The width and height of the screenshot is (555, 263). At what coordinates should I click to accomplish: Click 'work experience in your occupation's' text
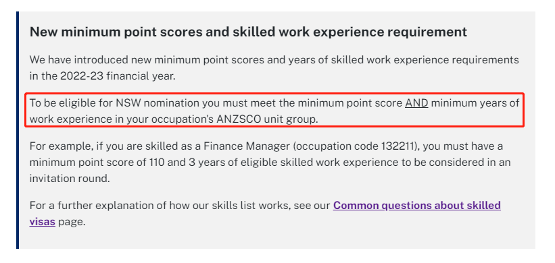(121, 119)
